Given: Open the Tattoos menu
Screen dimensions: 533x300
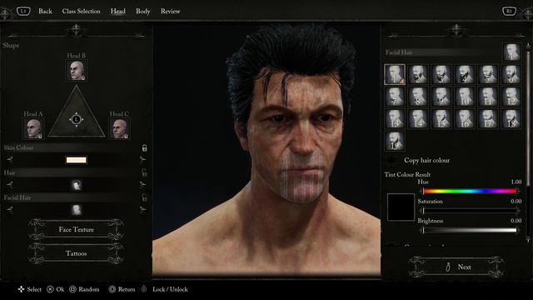Looking at the screenshot, I should (76, 253).
